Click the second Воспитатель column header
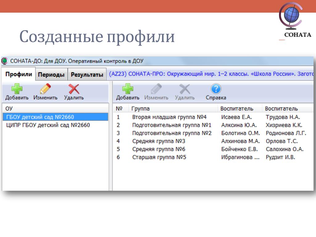This screenshot has width=316, height=237. (288, 108)
